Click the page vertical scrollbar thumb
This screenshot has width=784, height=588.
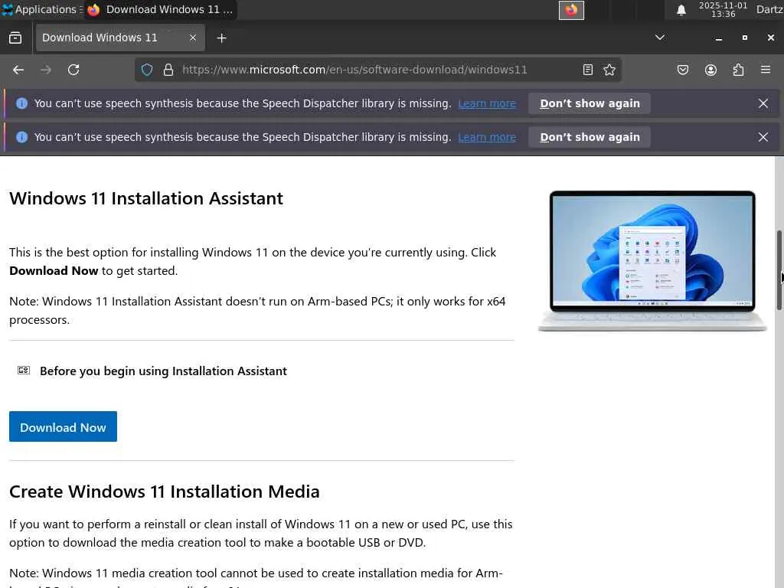(x=779, y=270)
